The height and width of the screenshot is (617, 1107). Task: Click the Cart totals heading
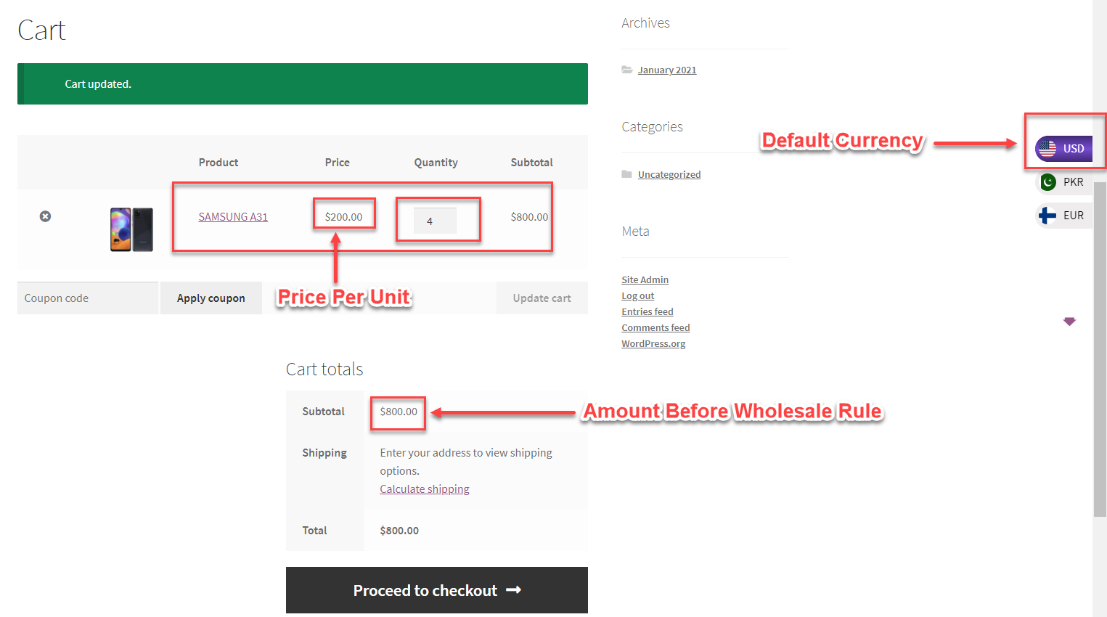click(x=324, y=369)
